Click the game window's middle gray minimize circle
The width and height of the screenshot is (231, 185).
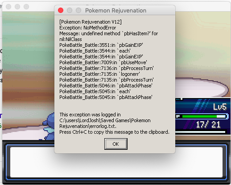coord(17,7)
